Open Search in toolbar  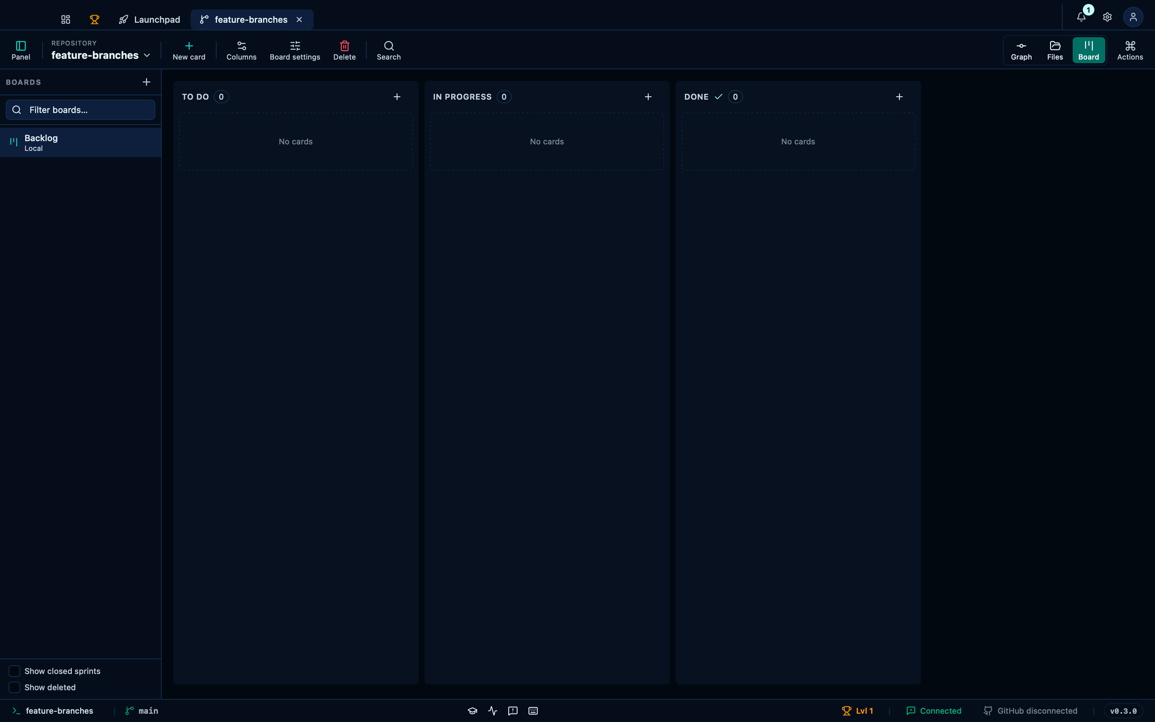tap(389, 50)
